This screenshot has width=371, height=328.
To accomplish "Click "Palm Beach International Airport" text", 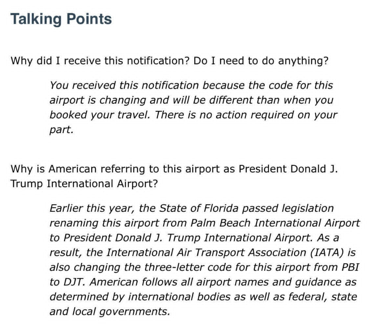I will pos(275,223).
